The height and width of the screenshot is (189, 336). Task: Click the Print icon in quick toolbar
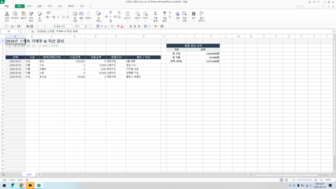point(28,26)
